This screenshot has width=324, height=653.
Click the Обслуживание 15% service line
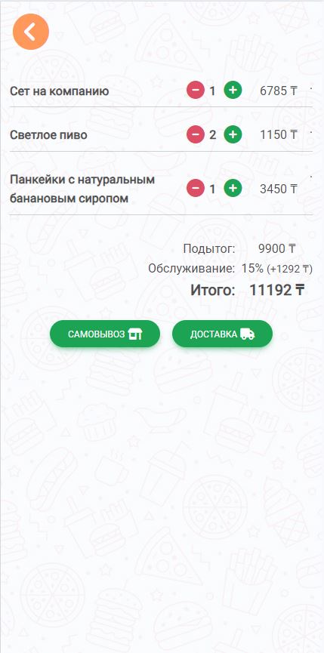pyautogui.click(x=230, y=269)
